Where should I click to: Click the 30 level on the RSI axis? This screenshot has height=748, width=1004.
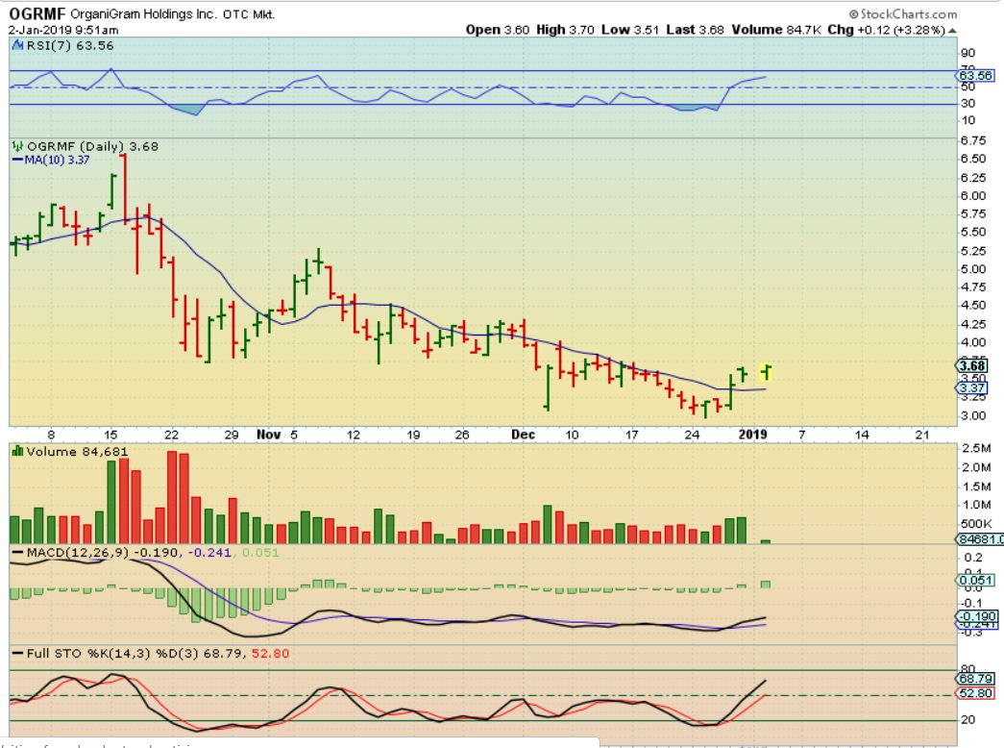pos(968,103)
